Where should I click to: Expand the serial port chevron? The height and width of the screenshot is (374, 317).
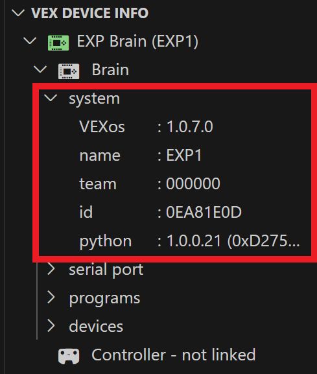[51, 269]
